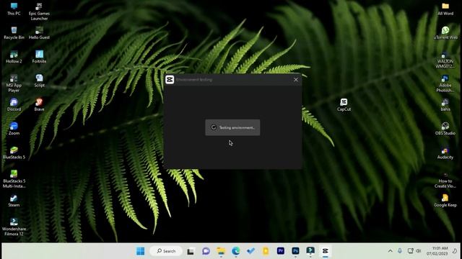Select the Brave browser shortcut
This screenshot has width=462, height=259.
pyautogui.click(x=39, y=105)
